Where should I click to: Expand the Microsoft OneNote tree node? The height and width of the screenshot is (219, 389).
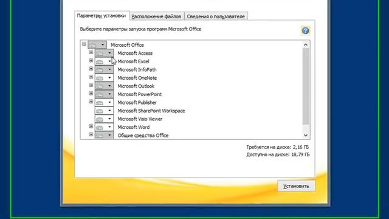click(x=91, y=77)
